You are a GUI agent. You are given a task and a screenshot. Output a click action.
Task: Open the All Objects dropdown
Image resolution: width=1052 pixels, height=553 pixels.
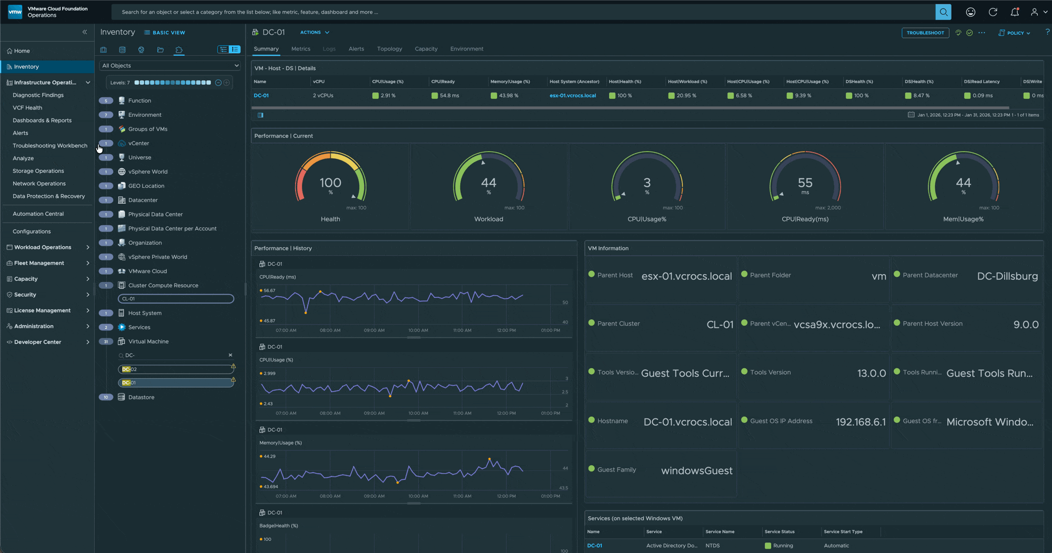(x=170, y=66)
